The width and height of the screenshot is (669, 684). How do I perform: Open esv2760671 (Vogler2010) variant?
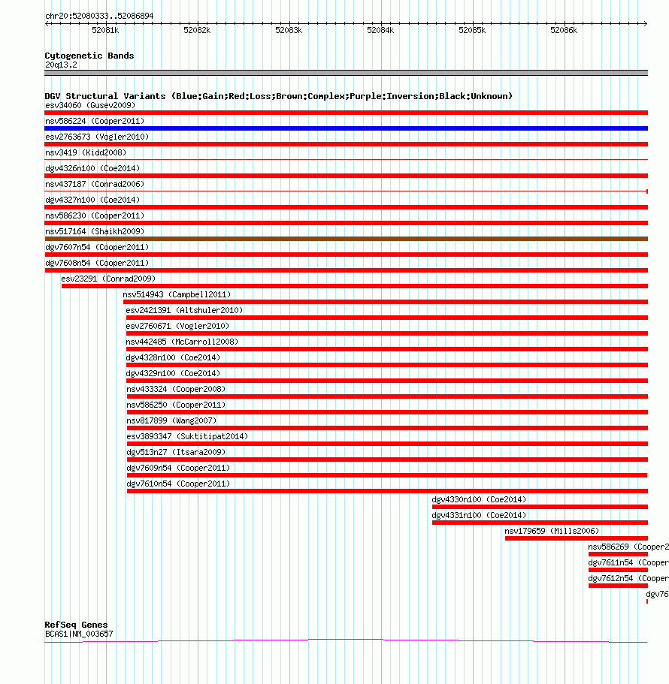click(177, 325)
